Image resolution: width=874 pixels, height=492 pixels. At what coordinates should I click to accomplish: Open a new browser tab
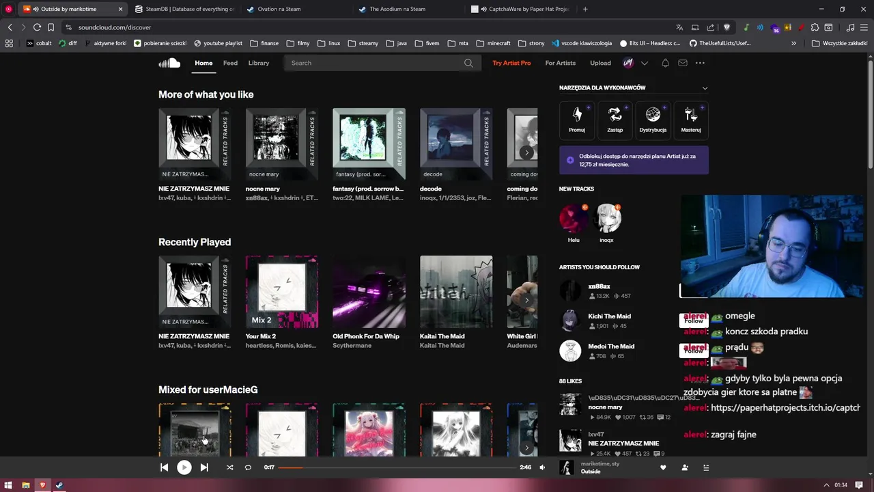tap(585, 9)
